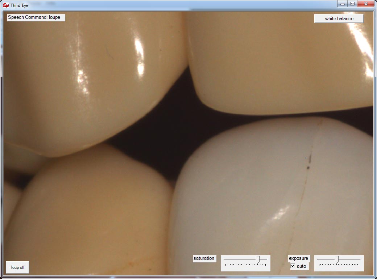The height and width of the screenshot is (279, 377).
Task: Click the white balance button
Action: point(339,18)
